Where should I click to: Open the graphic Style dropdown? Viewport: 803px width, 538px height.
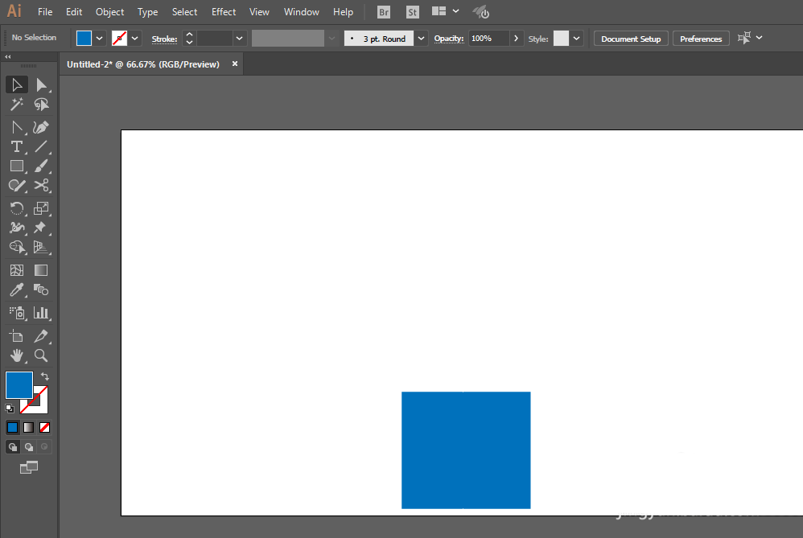point(577,39)
